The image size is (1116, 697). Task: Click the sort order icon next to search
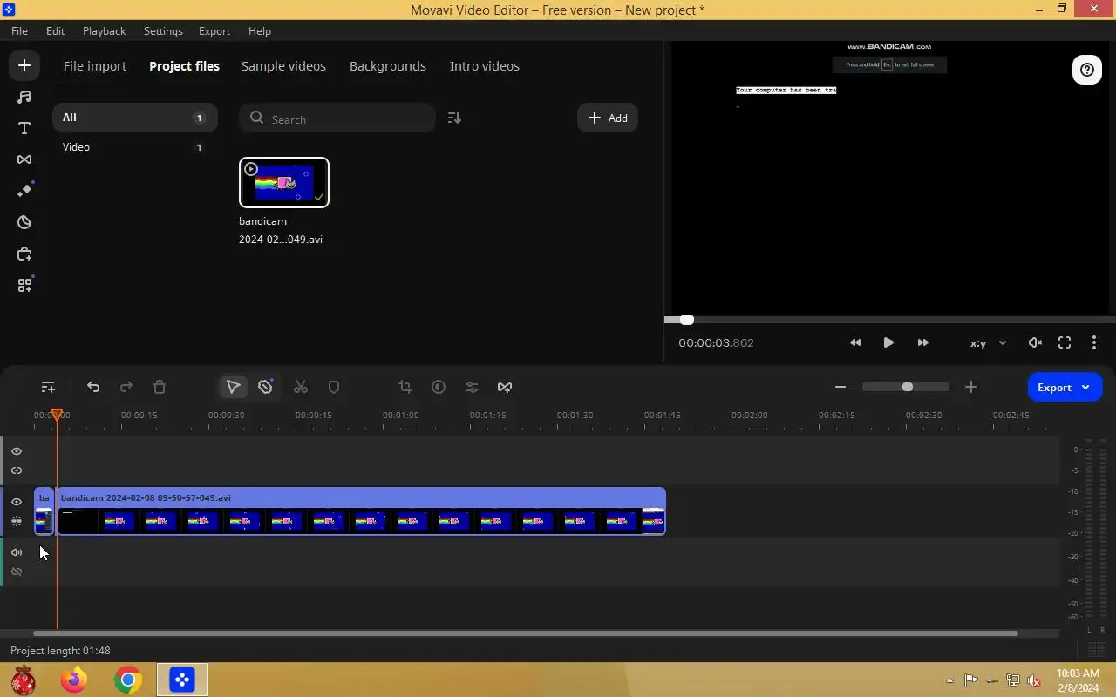[454, 118]
